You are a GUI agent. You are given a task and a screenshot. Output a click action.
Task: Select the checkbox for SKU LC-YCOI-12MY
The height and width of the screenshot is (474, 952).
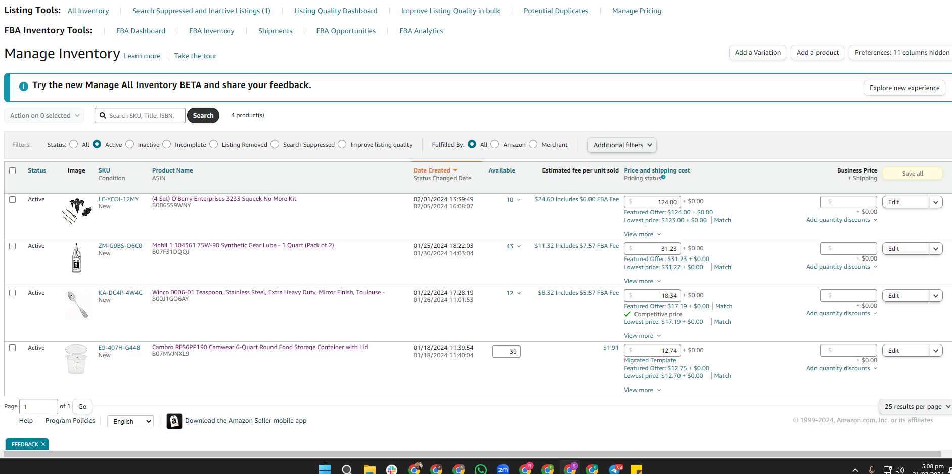pyautogui.click(x=13, y=199)
